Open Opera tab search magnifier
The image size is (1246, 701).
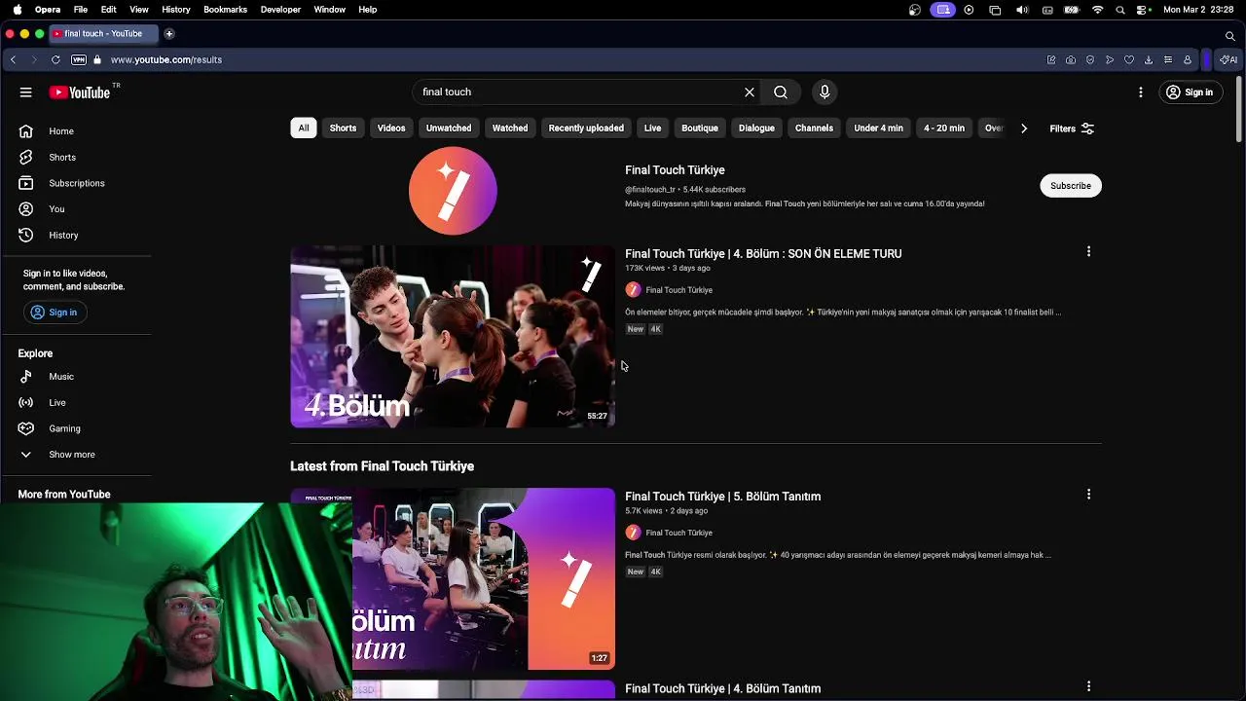[1230, 35]
